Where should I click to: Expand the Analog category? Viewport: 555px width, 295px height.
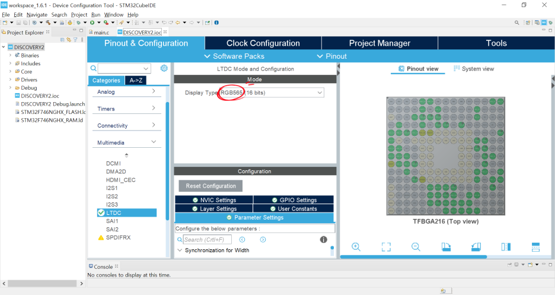coord(153,91)
